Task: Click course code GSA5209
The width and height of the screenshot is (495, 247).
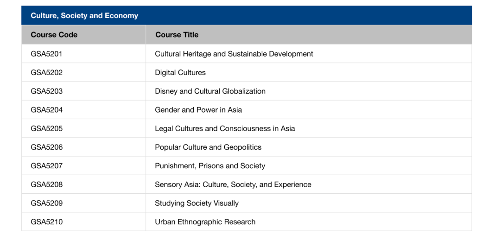Action: (46, 203)
